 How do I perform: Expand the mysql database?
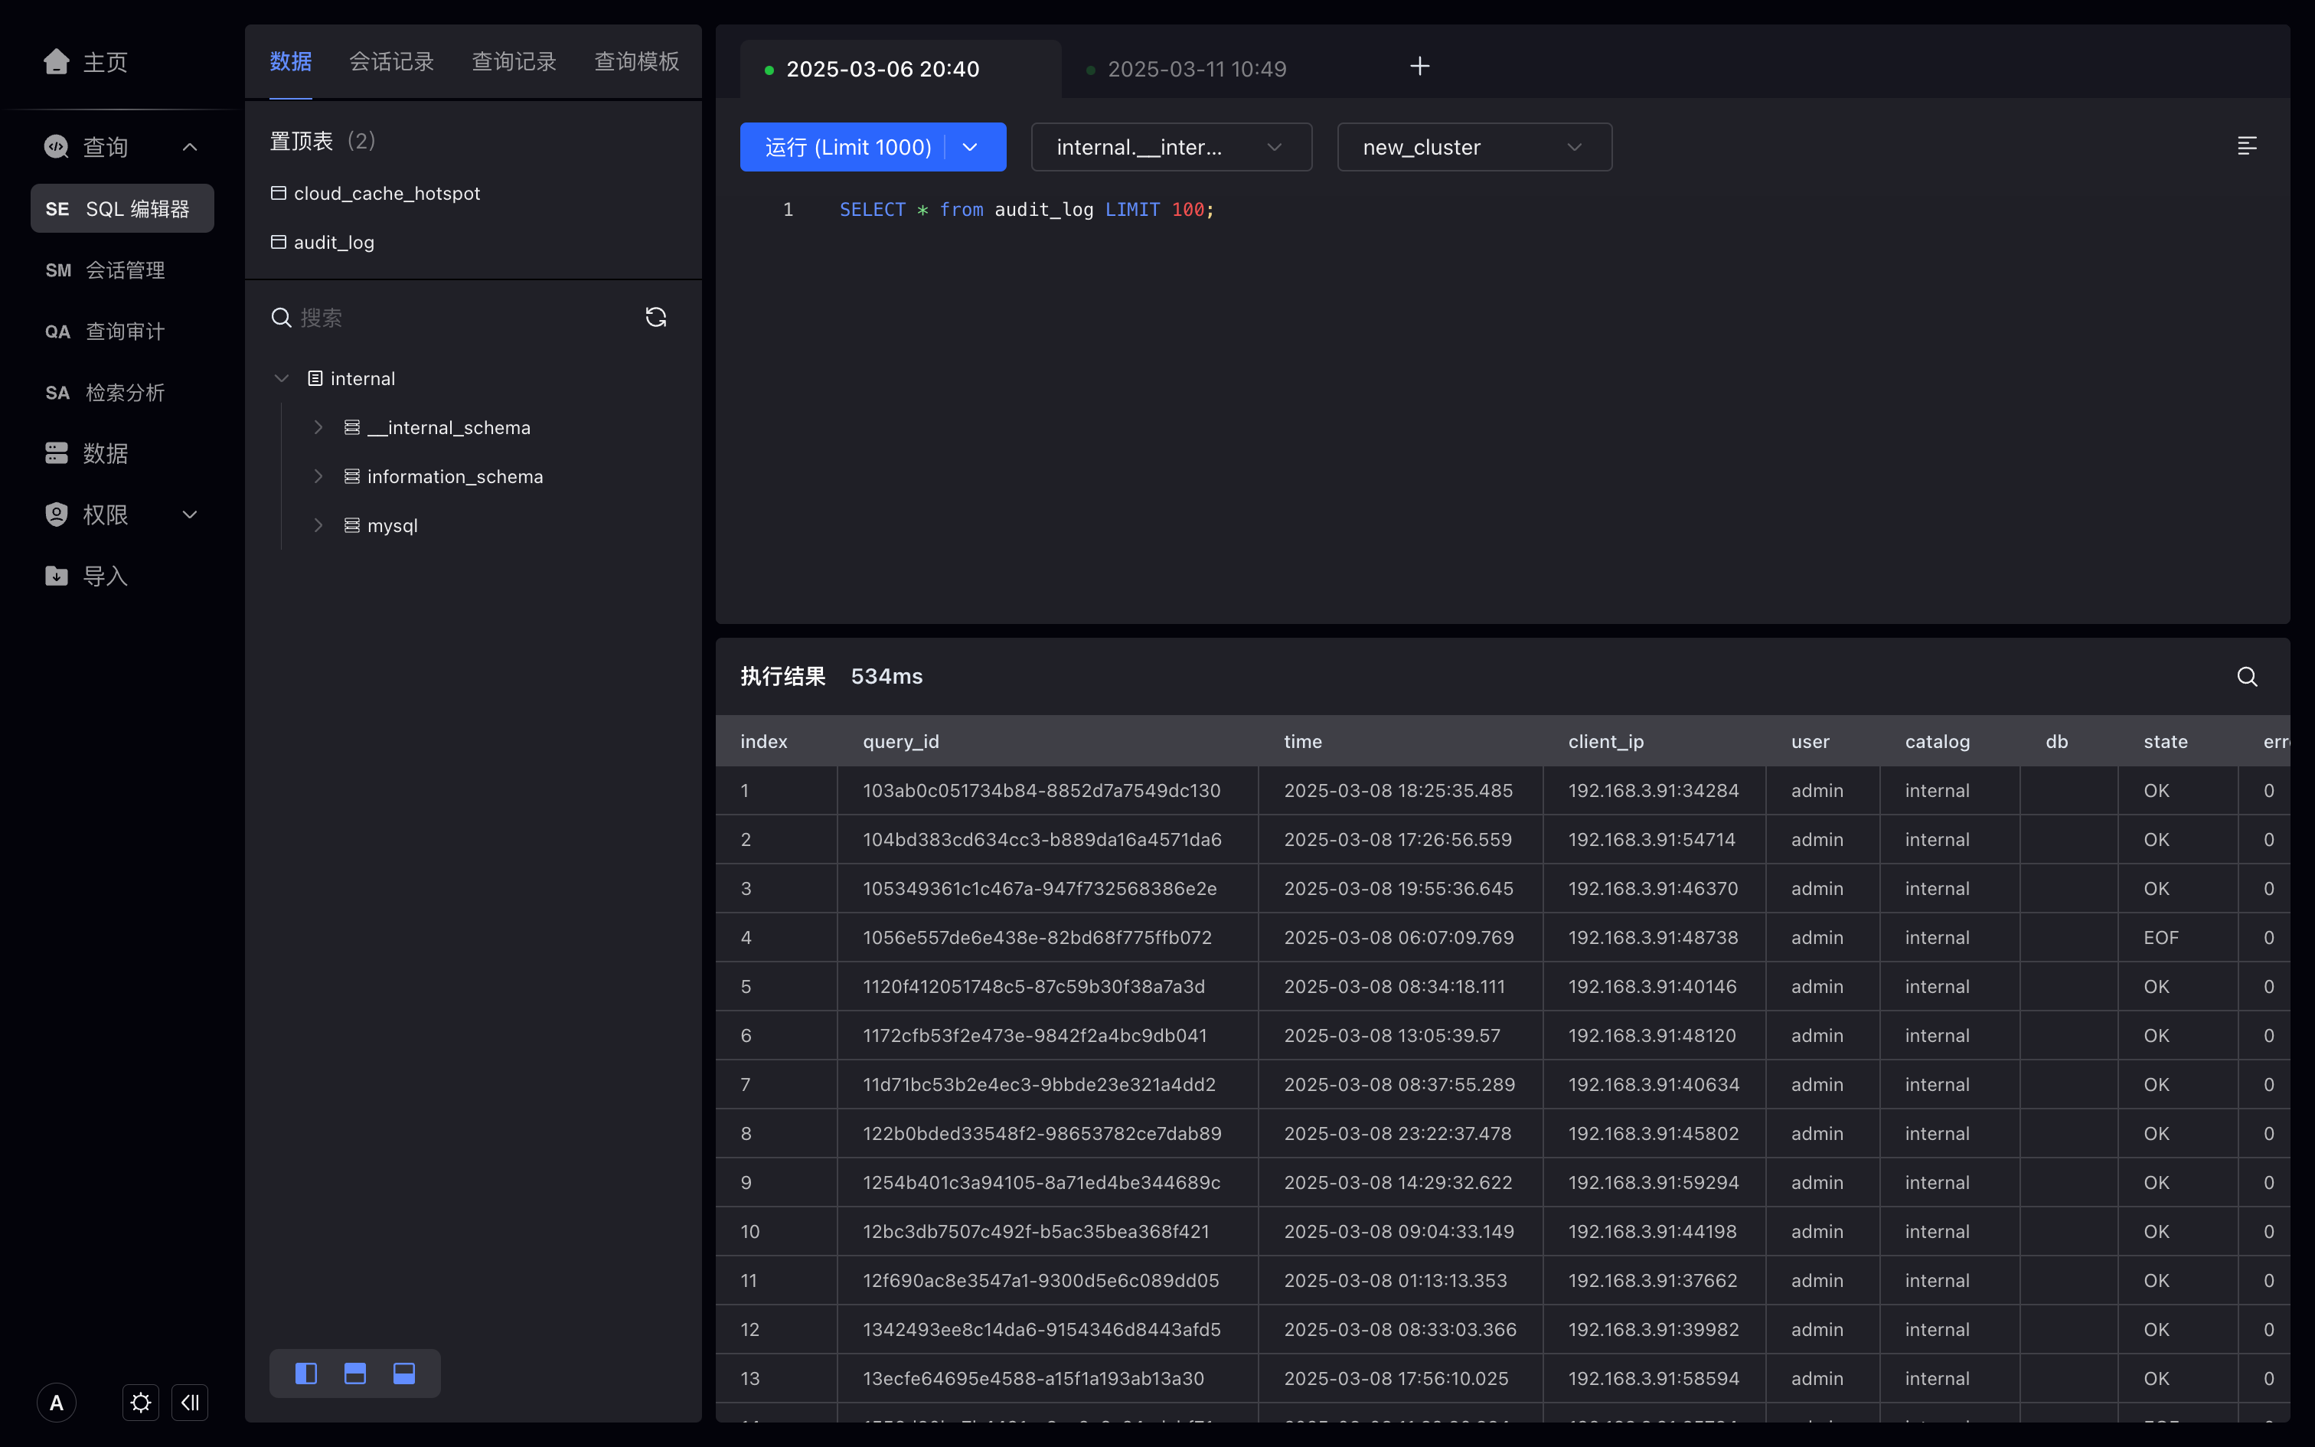click(318, 525)
